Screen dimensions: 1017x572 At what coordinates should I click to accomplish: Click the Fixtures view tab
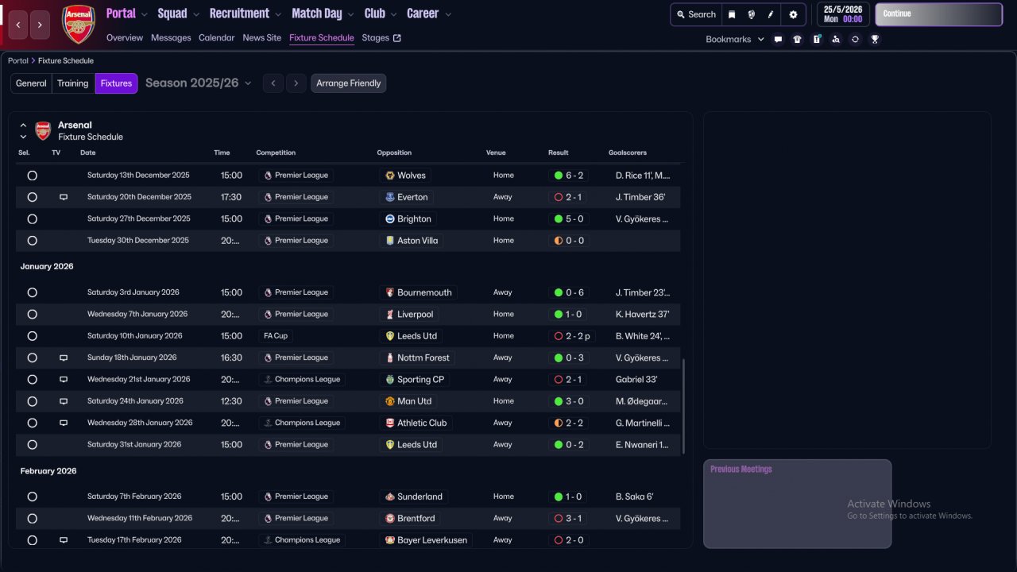116,83
